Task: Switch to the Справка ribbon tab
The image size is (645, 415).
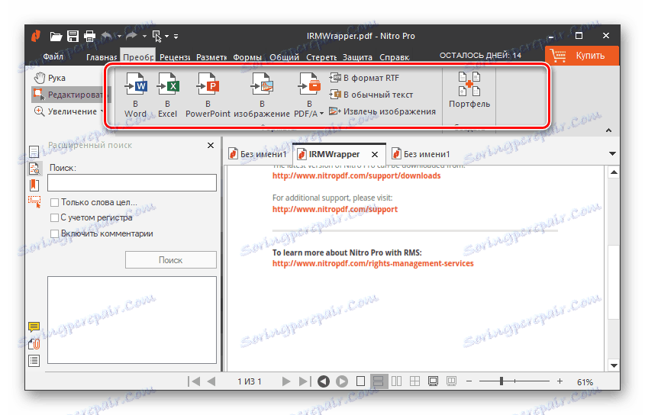Action: (x=394, y=57)
